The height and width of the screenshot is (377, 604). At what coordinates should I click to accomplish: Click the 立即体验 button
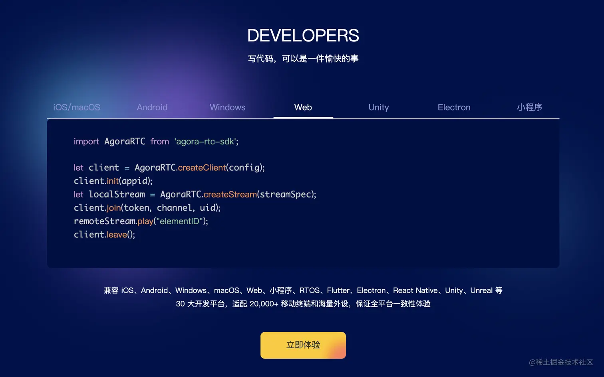click(303, 345)
